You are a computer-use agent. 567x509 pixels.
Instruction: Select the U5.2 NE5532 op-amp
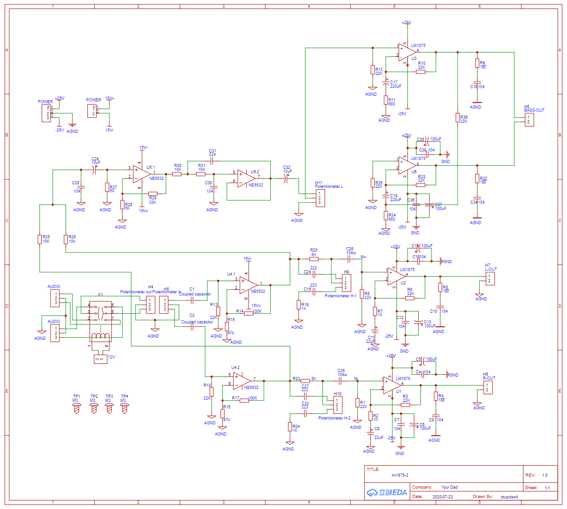coord(246,179)
